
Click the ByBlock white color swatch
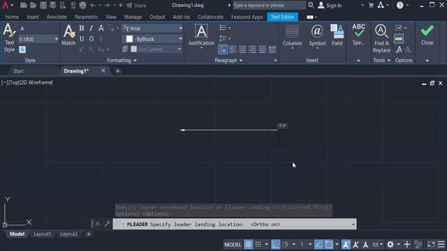129,39
